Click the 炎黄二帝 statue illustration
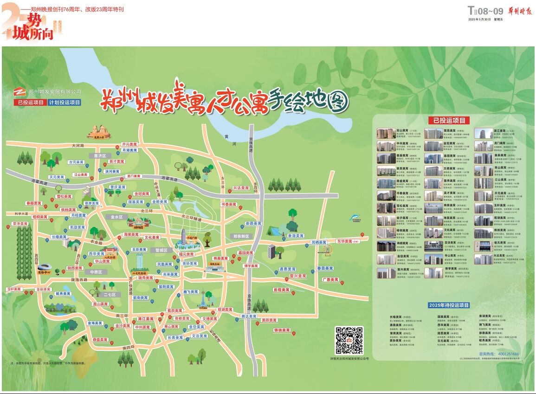The image size is (536, 394). point(99,132)
